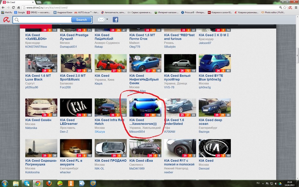Open a new tab button
The image size is (299, 187).
39,2
